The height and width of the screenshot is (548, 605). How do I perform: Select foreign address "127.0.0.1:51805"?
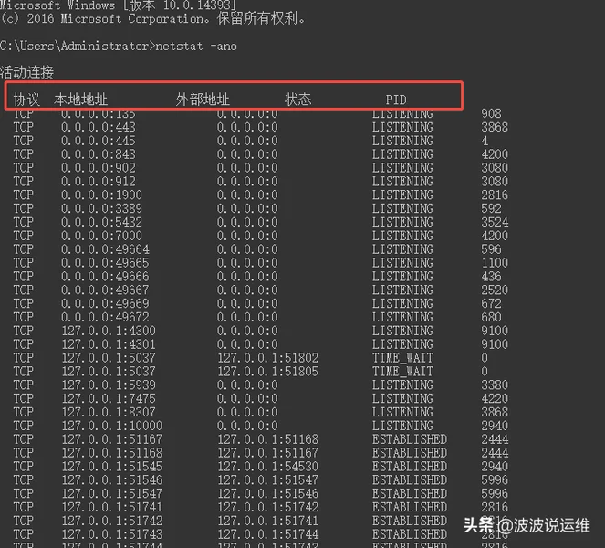tap(268, 371)
